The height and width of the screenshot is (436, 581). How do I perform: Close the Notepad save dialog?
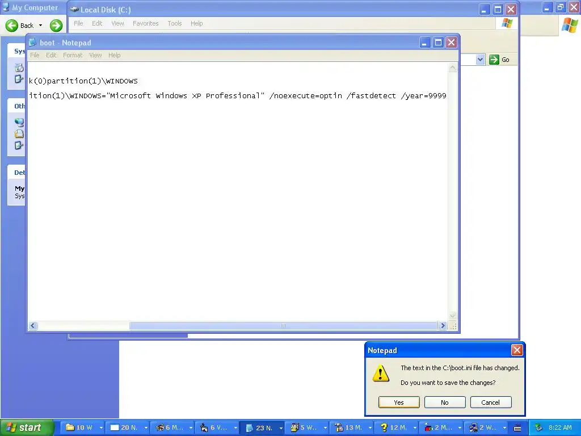(517, 350)
